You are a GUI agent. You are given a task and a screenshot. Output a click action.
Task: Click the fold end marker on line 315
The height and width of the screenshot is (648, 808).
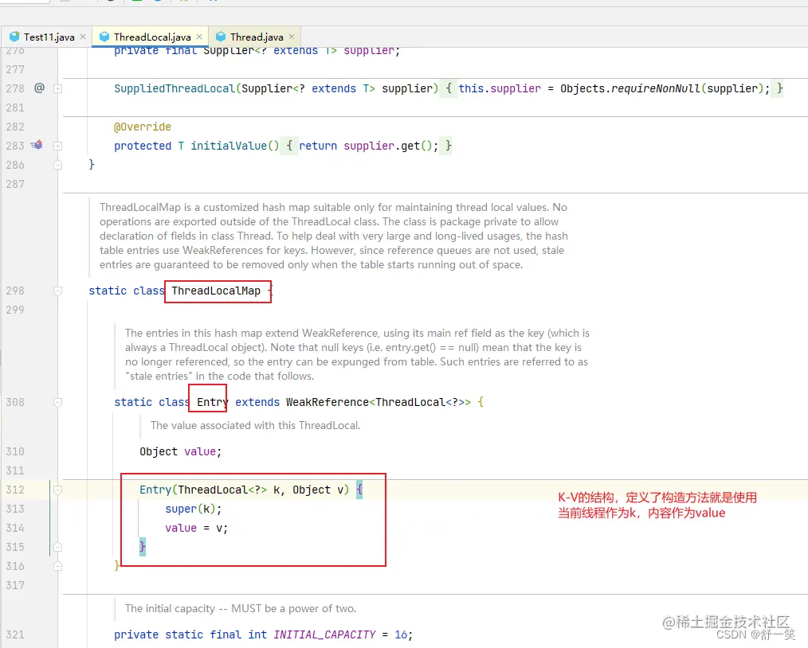coord(57,547)
